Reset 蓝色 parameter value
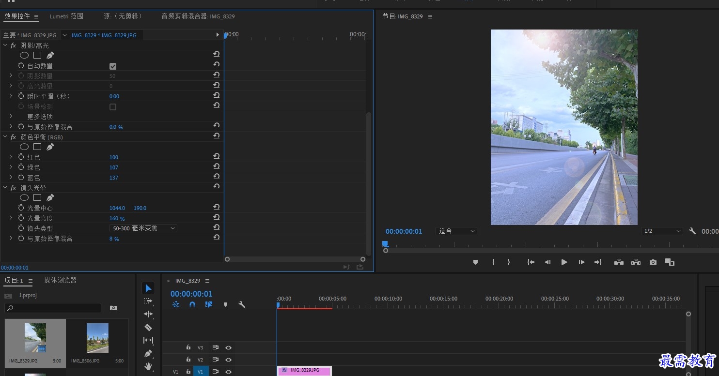This screenshot has height=376, width=719. click(x=217, y=177)
